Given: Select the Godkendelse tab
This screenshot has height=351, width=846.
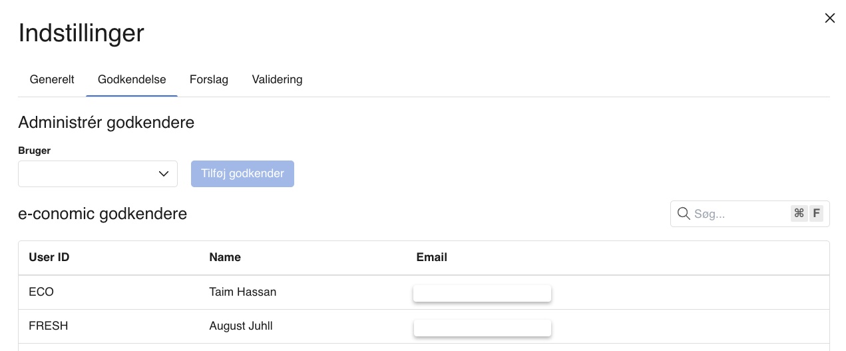Looking at the screenshot, I should pyautogui.click(x=132, y=79).
